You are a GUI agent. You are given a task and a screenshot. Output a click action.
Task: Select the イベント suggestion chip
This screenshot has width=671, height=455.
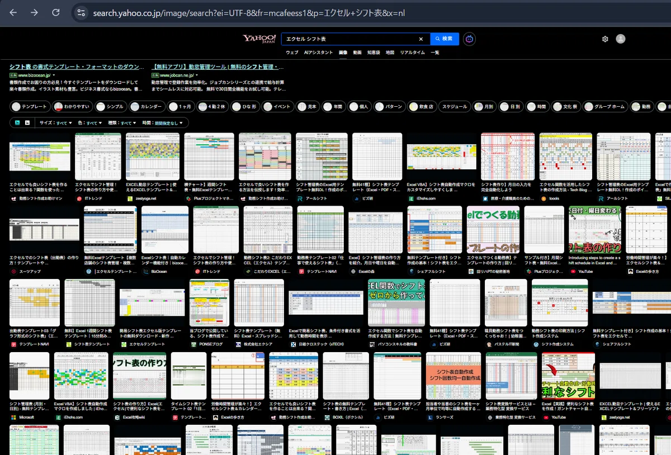278,106
